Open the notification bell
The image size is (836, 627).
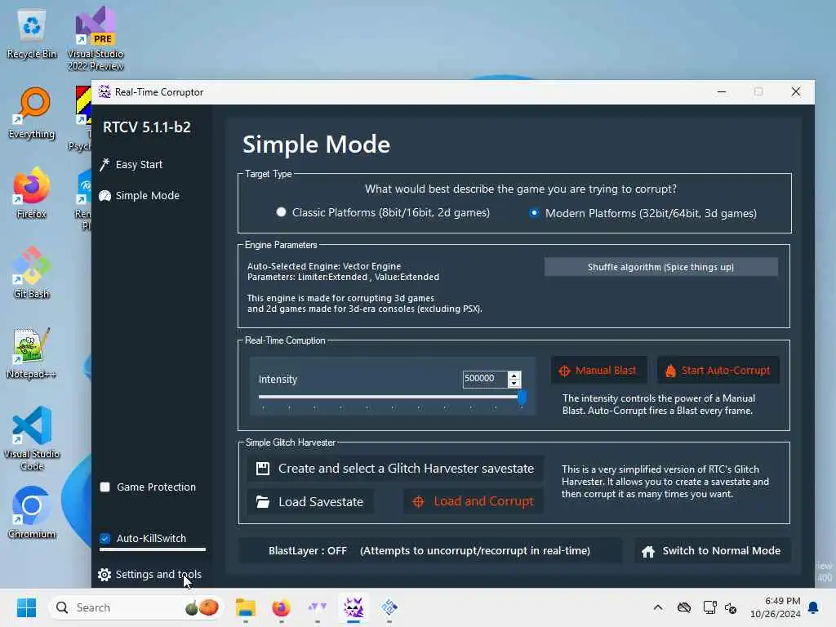pos(813,607)
